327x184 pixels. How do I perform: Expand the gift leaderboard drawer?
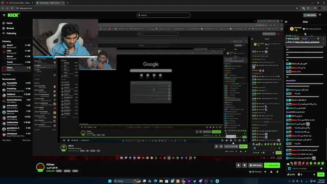305,34
